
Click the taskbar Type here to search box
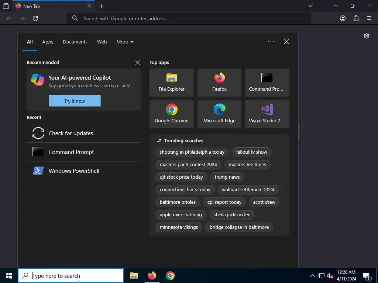click(x=71, y=276)
